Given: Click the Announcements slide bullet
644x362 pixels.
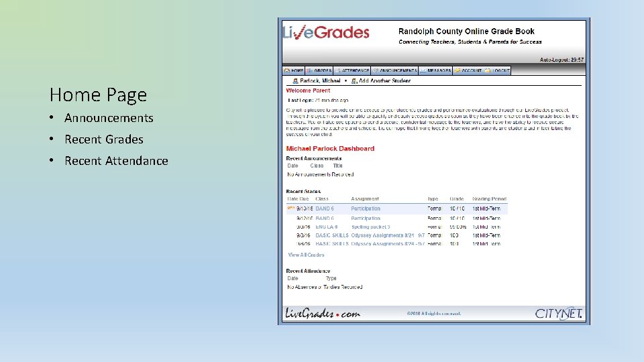Looking at the screenshot, I should 109,118.
